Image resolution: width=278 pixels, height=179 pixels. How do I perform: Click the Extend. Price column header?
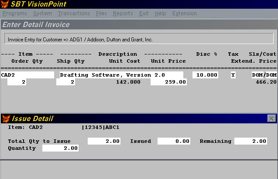pos(254,61)
